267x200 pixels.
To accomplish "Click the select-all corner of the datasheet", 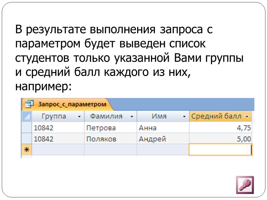I will 26,116.
